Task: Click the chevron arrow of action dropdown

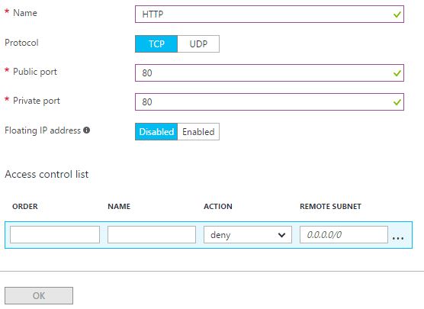Action: (x=281, y=235)
